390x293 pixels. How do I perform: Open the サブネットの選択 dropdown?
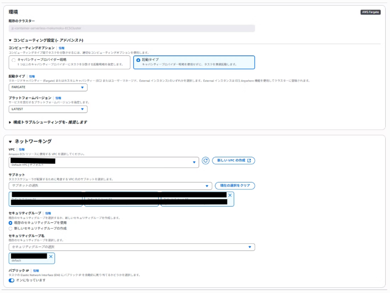(110, 186)
